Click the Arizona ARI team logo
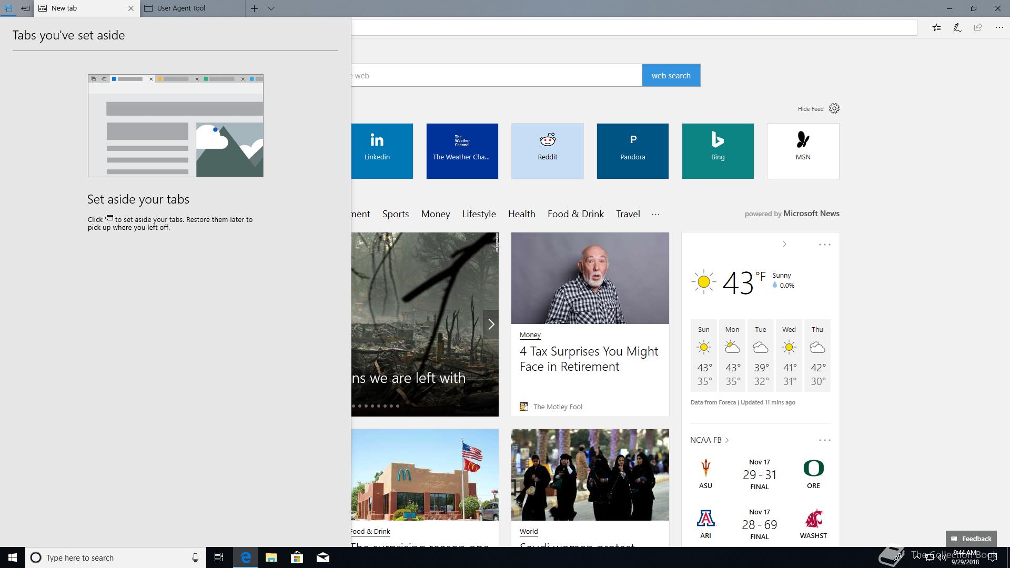 coord(705,519)
